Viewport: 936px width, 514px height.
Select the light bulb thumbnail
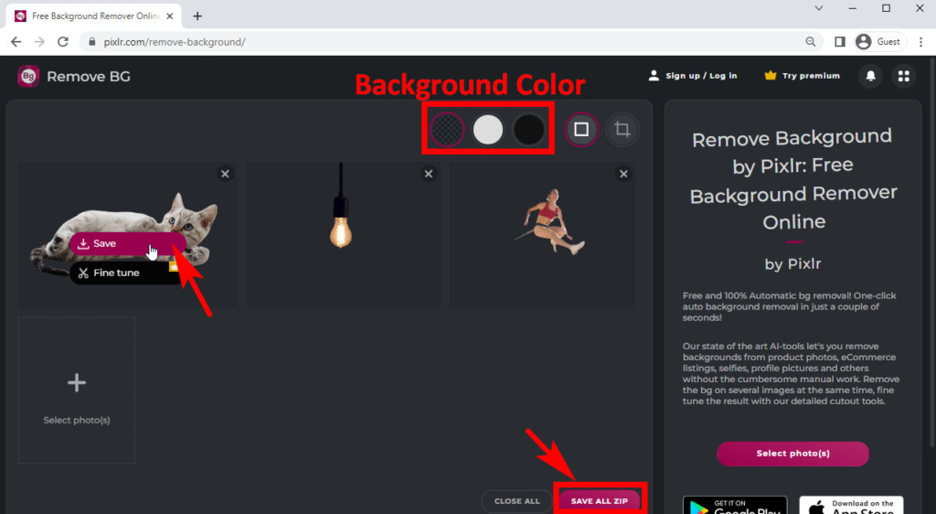(x=343, y=235)
